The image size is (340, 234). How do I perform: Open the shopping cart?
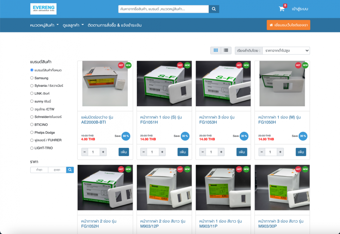282,9
